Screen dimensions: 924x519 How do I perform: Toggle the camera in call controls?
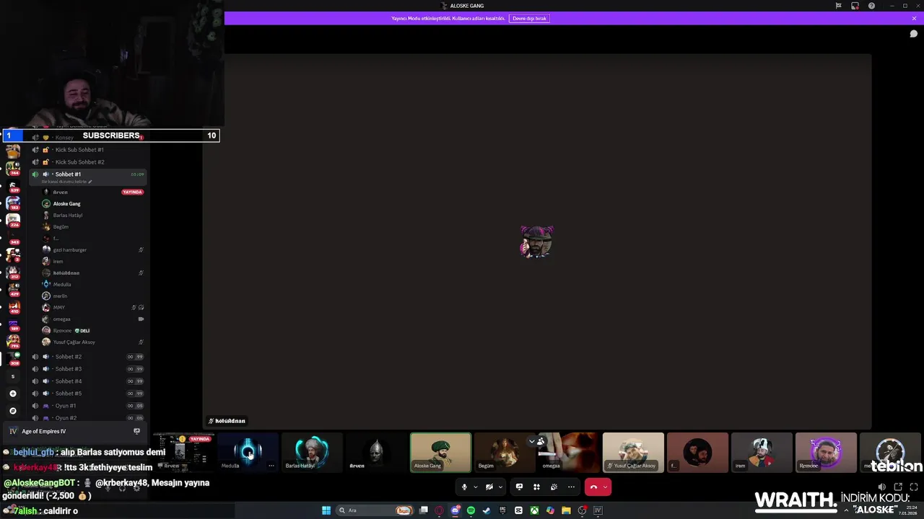pyautogui.click(x=489, y=487)
